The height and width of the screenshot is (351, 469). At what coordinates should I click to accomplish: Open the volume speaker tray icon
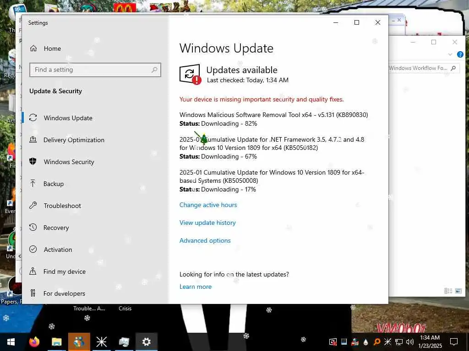(x=410, y=342)
